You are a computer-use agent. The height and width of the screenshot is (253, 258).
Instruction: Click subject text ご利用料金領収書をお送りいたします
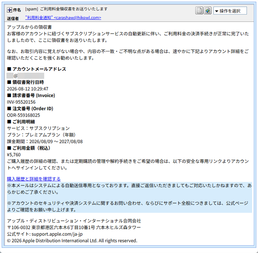pyautogui.click(x=74, y=9)
